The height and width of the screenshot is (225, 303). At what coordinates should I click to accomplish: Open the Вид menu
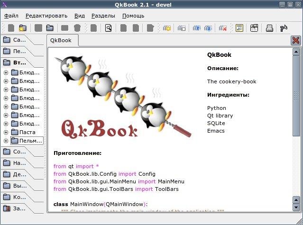point(79,16)
